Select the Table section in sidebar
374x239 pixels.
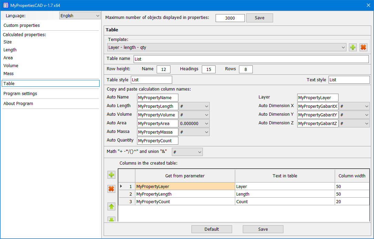50,83
